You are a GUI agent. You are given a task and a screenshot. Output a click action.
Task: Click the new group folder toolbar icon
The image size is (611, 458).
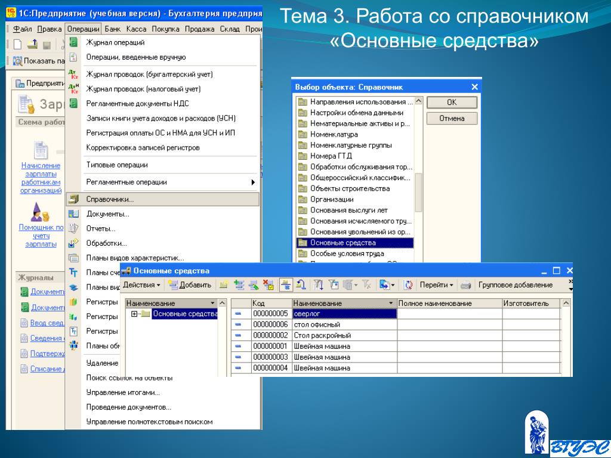click(x=224, y=285)
